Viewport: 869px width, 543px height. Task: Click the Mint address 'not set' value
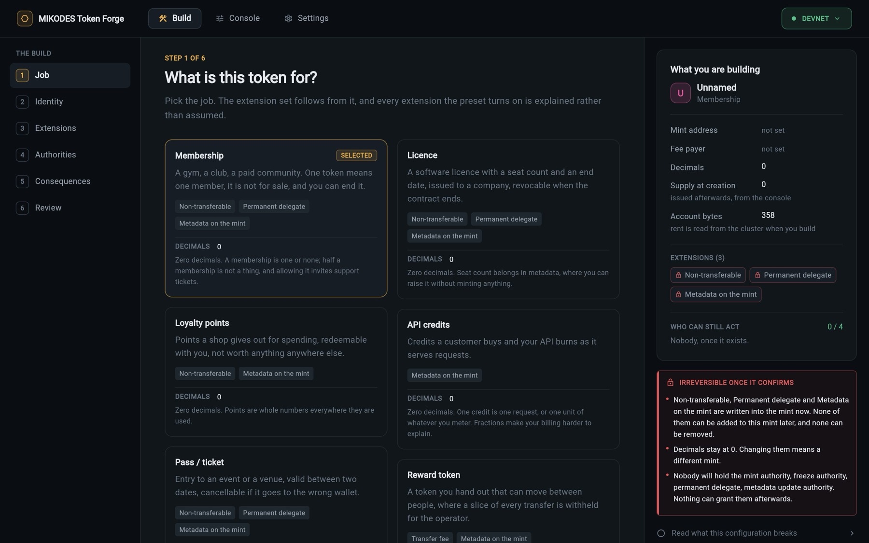click(x=773, y=130)
